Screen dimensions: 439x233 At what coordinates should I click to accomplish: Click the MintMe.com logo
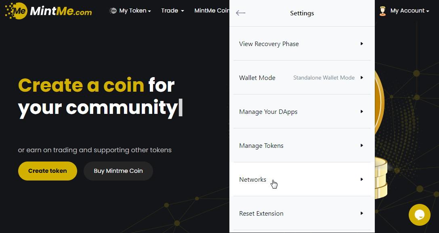(x=48, y=11)
